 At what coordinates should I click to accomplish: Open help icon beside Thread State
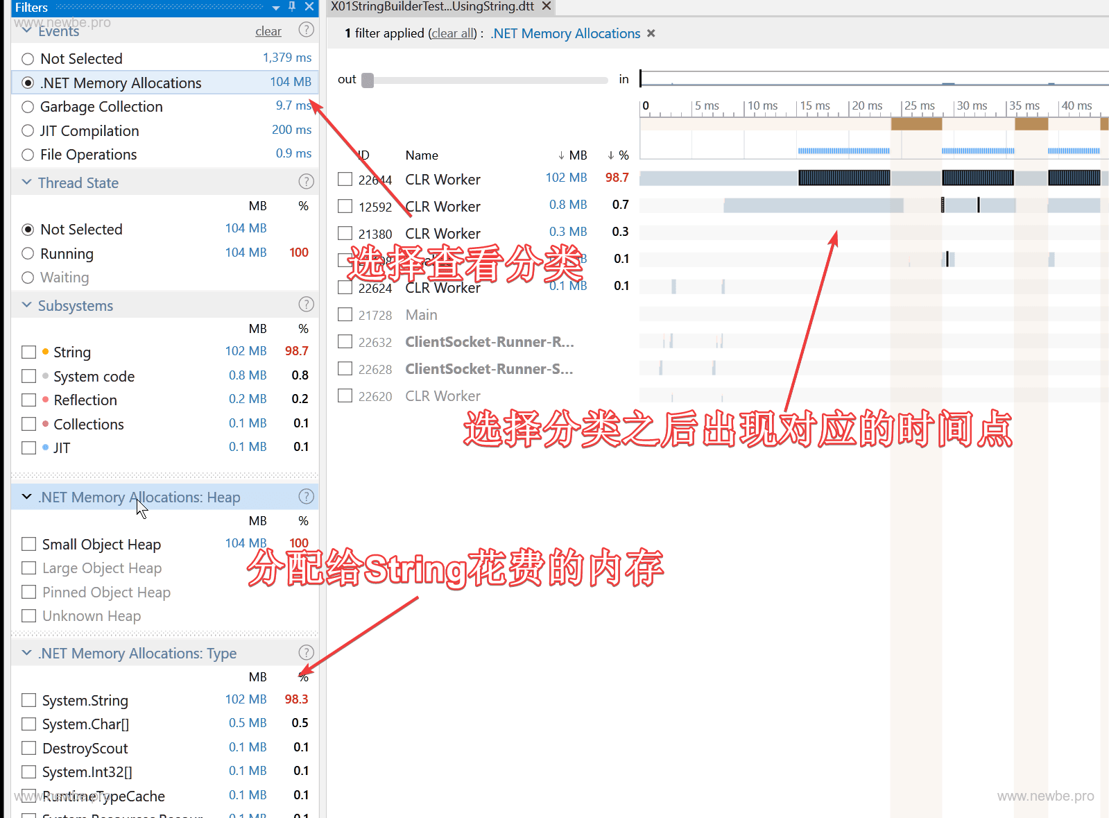[x=306, y=182]
